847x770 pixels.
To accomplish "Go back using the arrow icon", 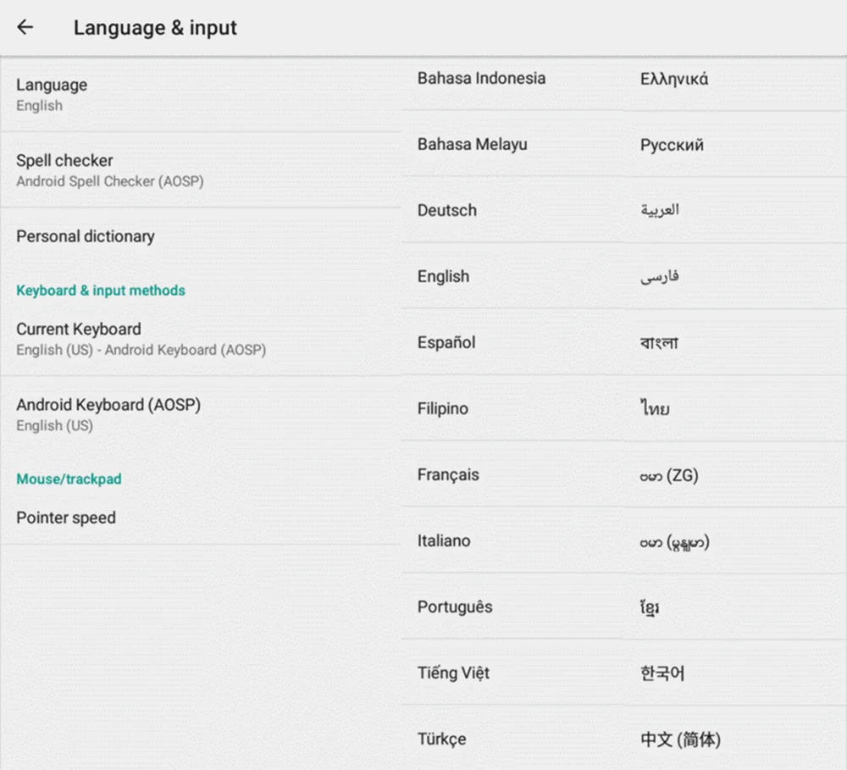I will tap(25, 27).
